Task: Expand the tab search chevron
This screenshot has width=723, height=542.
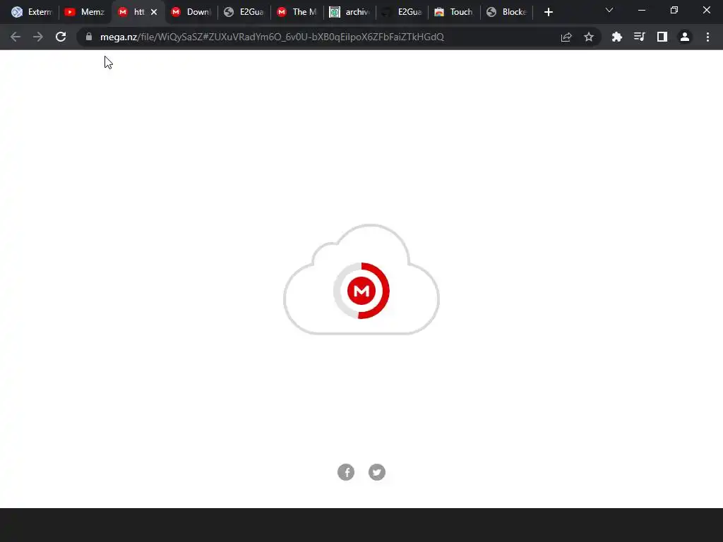Action: 609,10
